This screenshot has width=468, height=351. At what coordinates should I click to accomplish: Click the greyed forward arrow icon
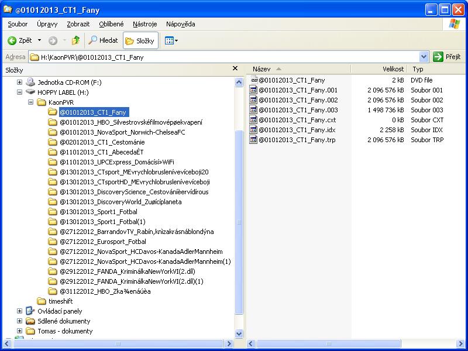[53, 40]
